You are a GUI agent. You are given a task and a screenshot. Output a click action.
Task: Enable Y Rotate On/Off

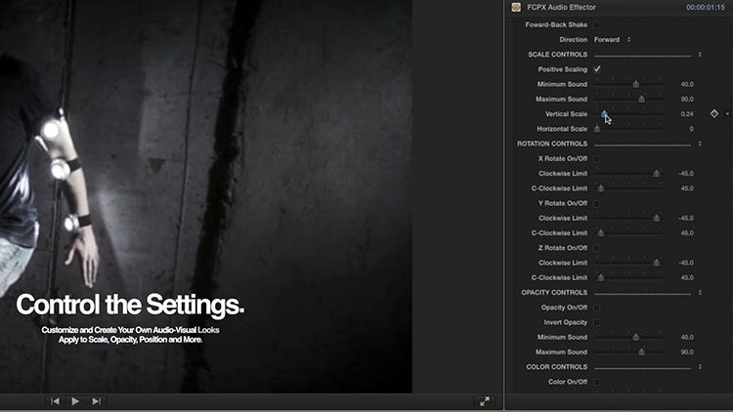(x=597, y=203)
